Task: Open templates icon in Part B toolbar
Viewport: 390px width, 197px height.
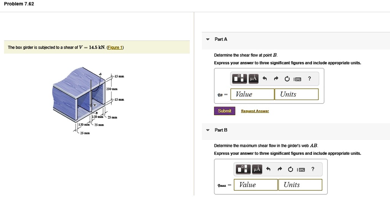Action: point(243,169)
